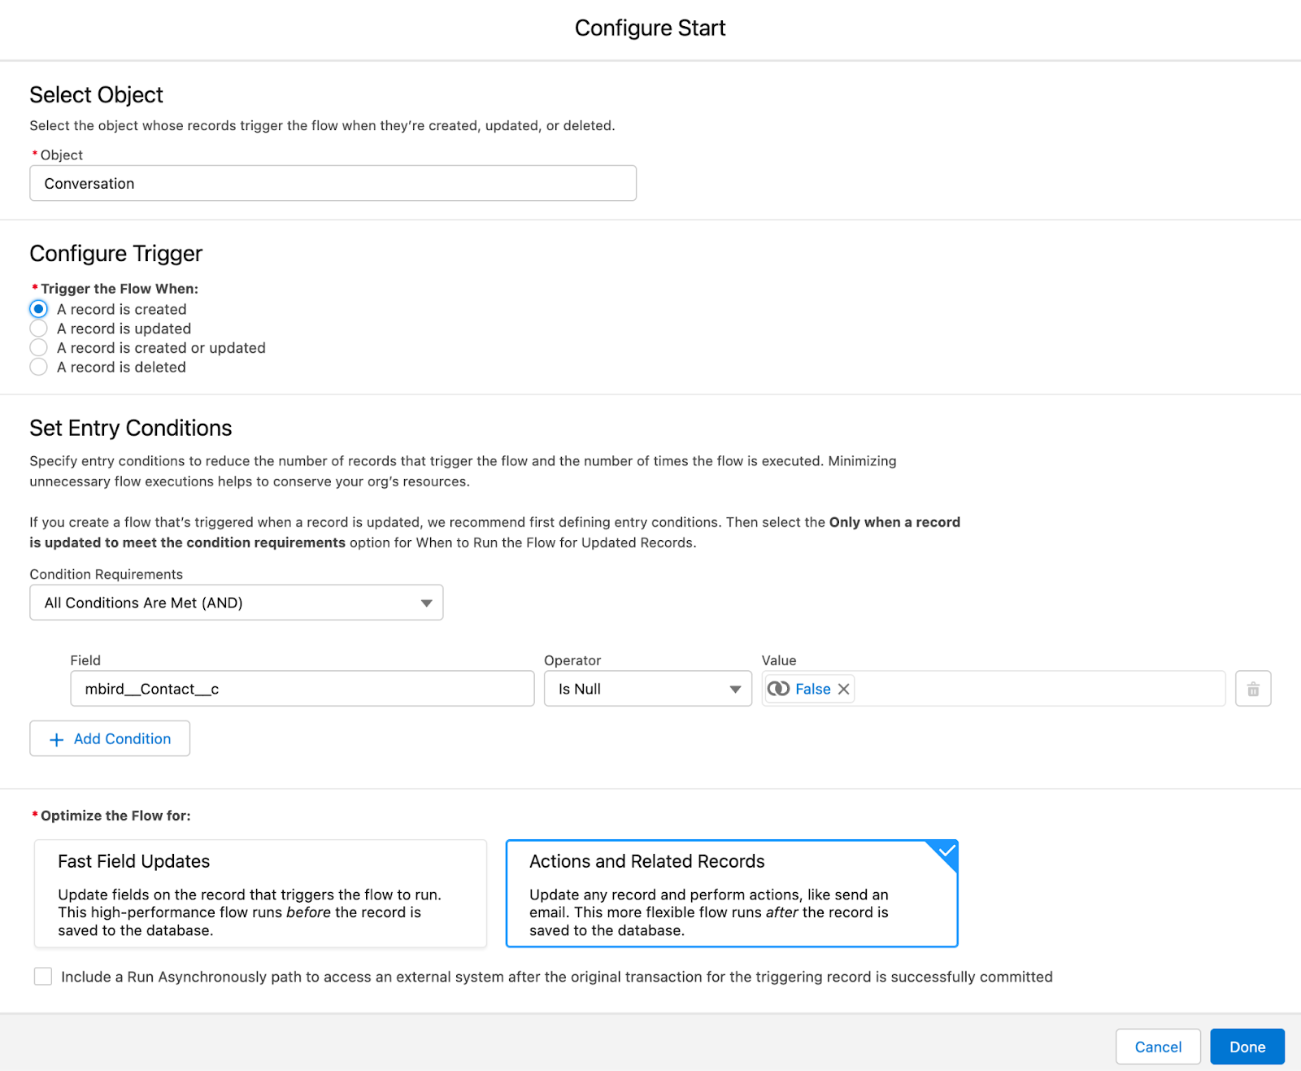Open the Condition Requirements dropdown
The width and height of the screenshot is (1301, 1071).
coord(236,603)
